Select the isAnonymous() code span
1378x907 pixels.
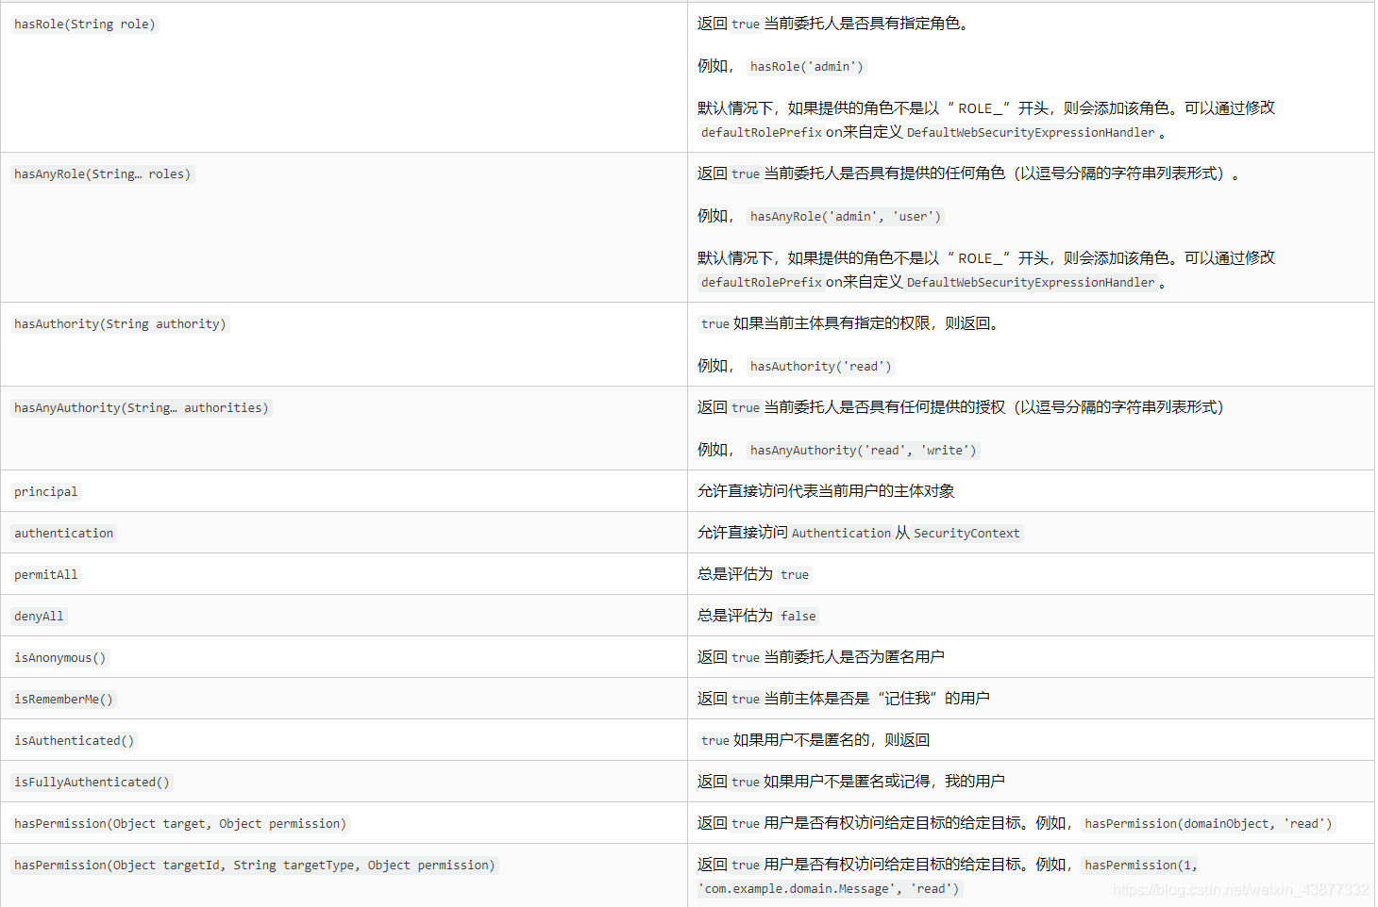coord(59,657)
